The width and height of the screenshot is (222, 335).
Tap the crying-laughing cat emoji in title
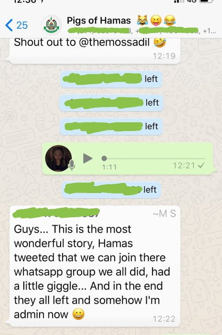pos(143,20)
